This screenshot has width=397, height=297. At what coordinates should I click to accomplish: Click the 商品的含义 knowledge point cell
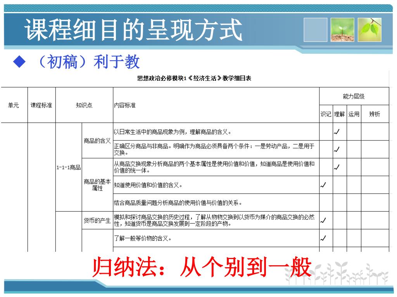click(97, 141)
